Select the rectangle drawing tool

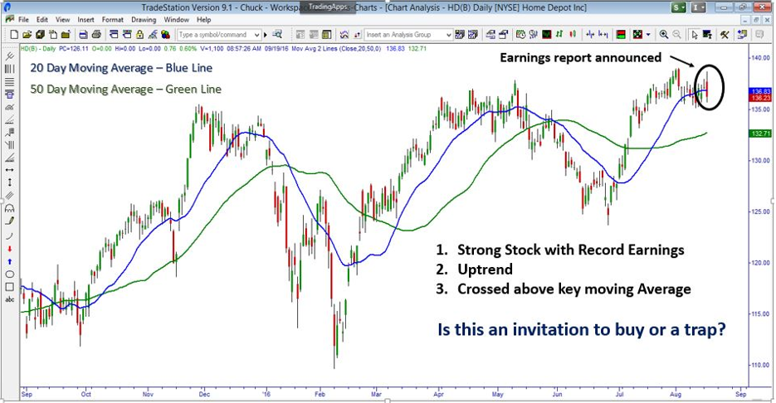point(9,287)
